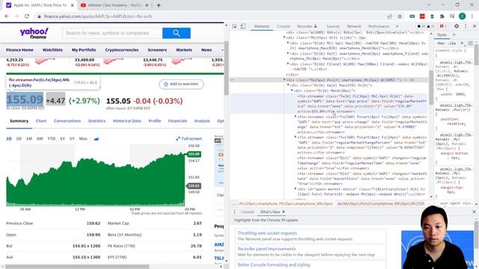Bookmark this page with the star icon
This screenshot has height=269, width=479.
pos(400,16)
